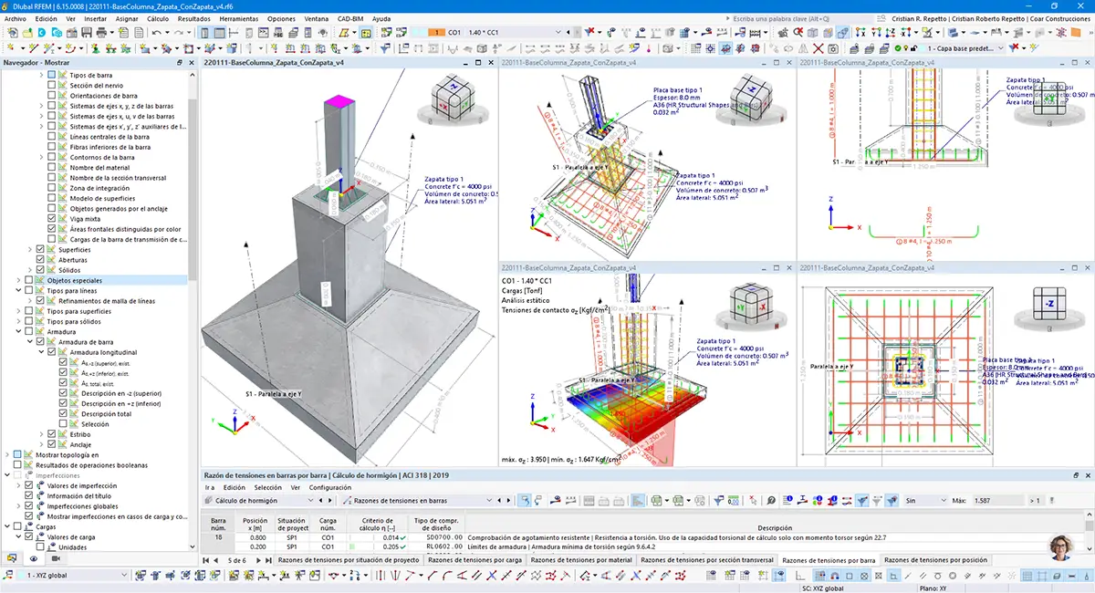The width and height of the screenshot is (1095, 593).
Task: Toggle the Sección del nervio checkbox
Action: (x=51, y=85)
